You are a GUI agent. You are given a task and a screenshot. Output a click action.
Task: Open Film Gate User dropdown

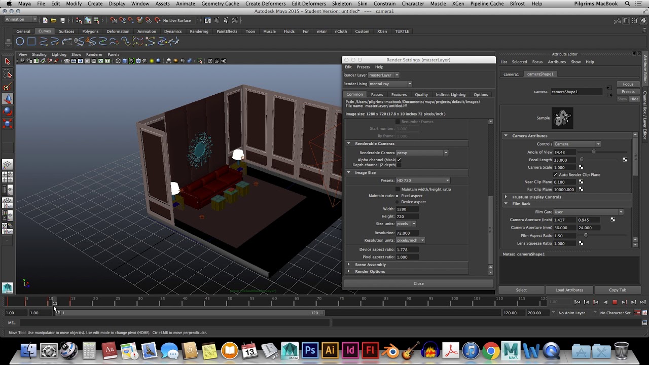click(588, 212)
